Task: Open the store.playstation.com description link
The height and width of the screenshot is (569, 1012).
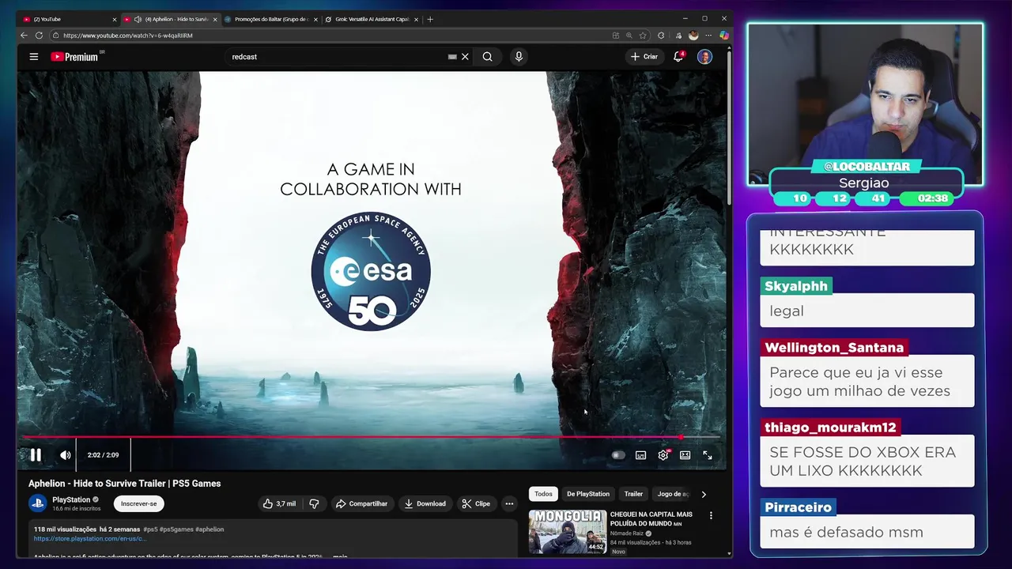Action: 89,539
